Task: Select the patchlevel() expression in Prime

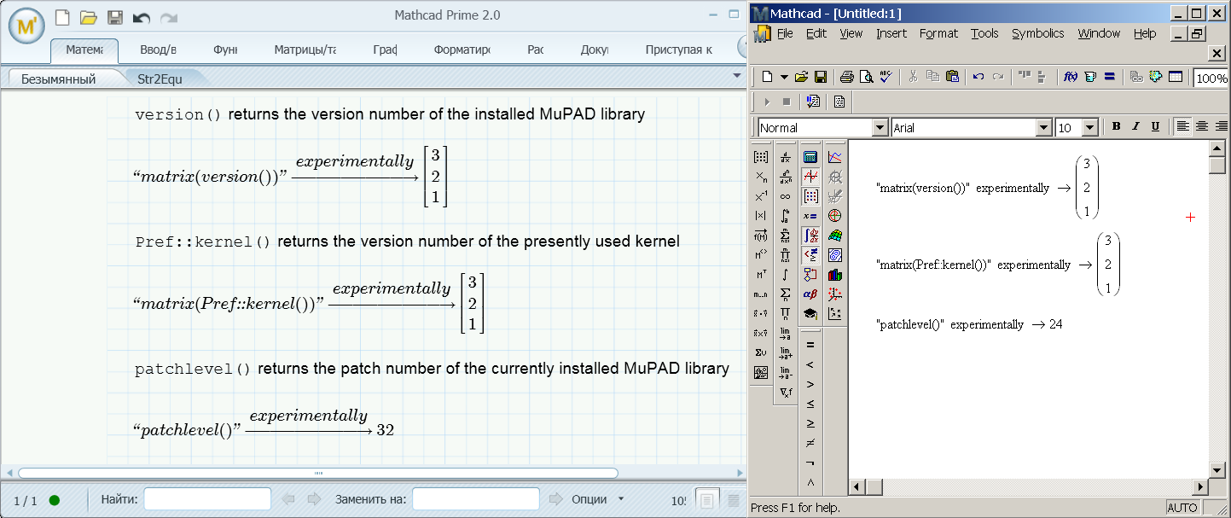Action: point(188,431)
